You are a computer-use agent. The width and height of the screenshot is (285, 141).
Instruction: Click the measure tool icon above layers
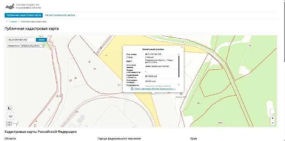coord(10,108)
